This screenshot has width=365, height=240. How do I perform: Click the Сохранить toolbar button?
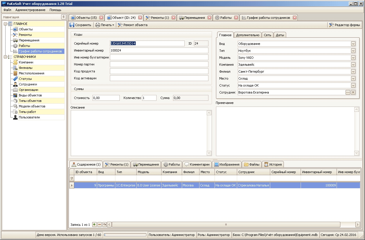pyautogui.click(x=81, y=25)
